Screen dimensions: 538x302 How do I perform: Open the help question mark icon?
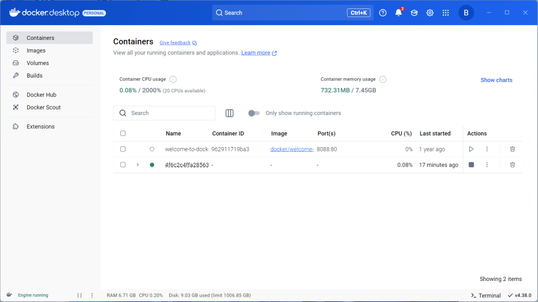(x=382, y=13)
